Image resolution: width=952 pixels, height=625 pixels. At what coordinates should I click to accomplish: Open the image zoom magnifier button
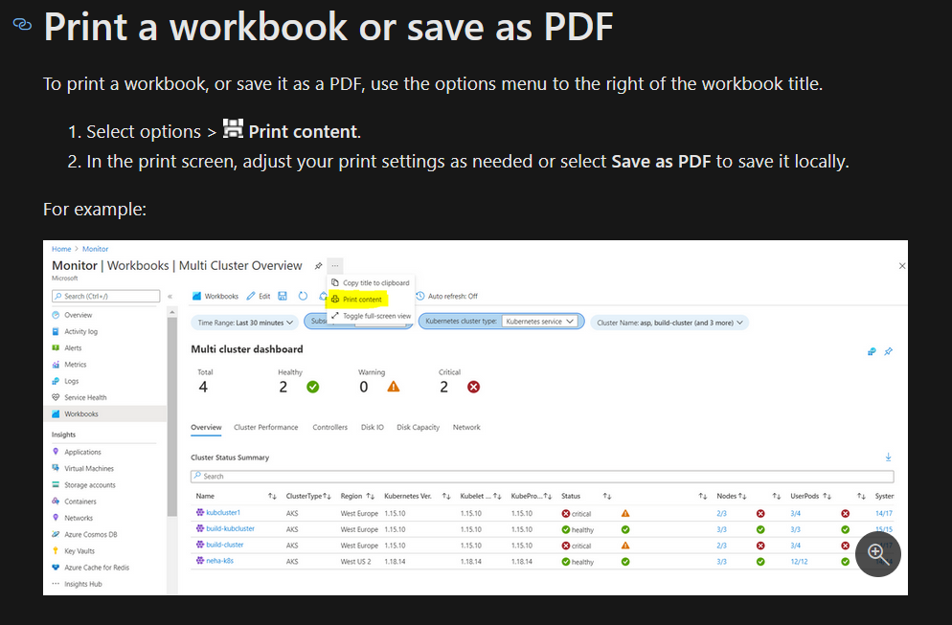pyautogui.click(x=878, y=553)
